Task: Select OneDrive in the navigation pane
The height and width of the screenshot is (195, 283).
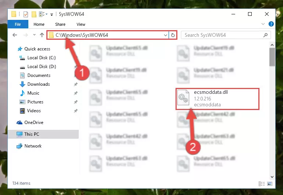Action: click(x=34, y=123)
